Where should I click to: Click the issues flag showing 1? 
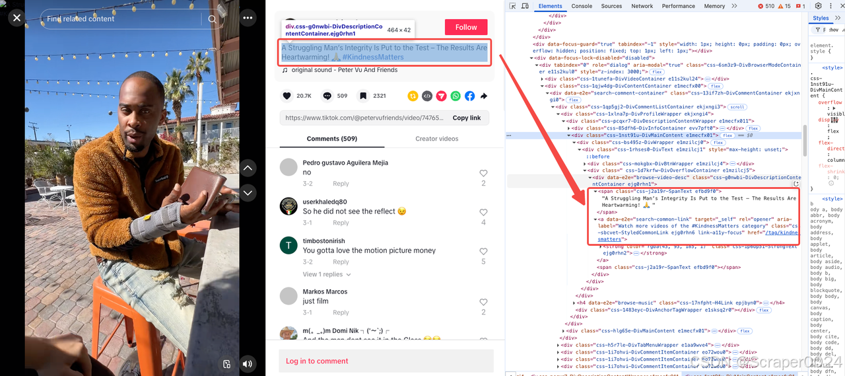coord(800,6)
